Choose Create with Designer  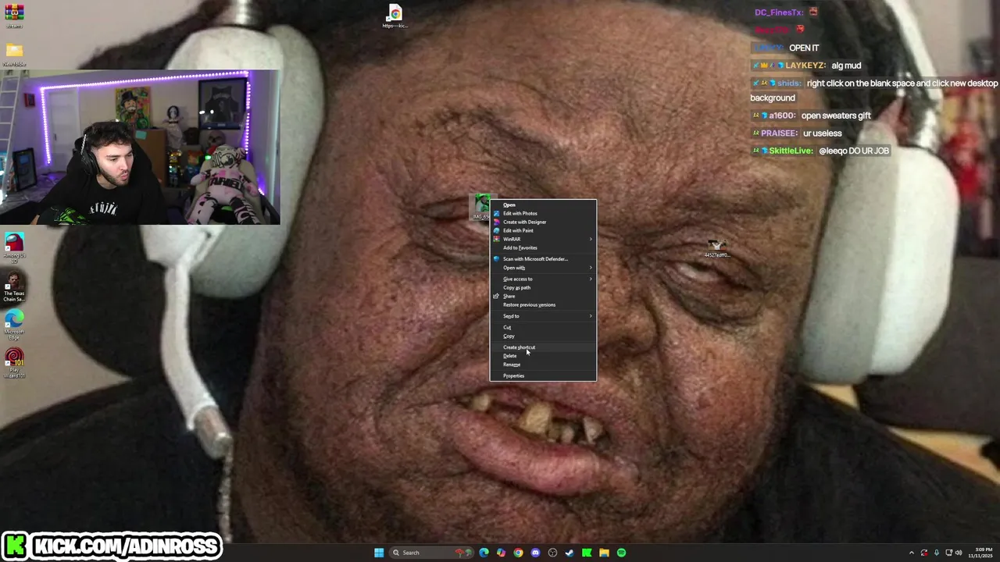pyautogui.click(x=543, y=222)
